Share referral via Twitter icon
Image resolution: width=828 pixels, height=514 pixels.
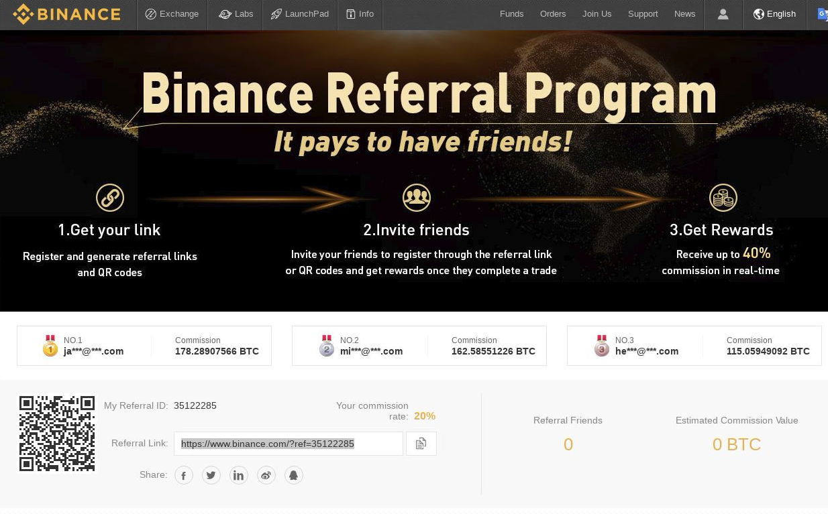point(211,475)
